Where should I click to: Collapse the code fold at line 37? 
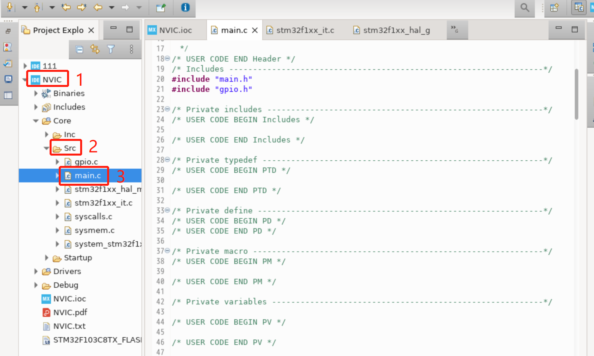click(167, 251)
